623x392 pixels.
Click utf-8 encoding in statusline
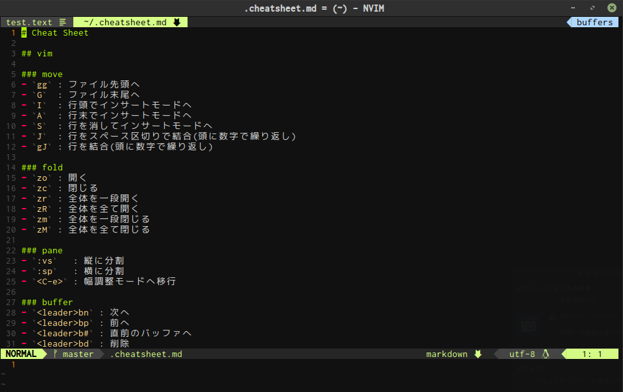pos(522,354)
